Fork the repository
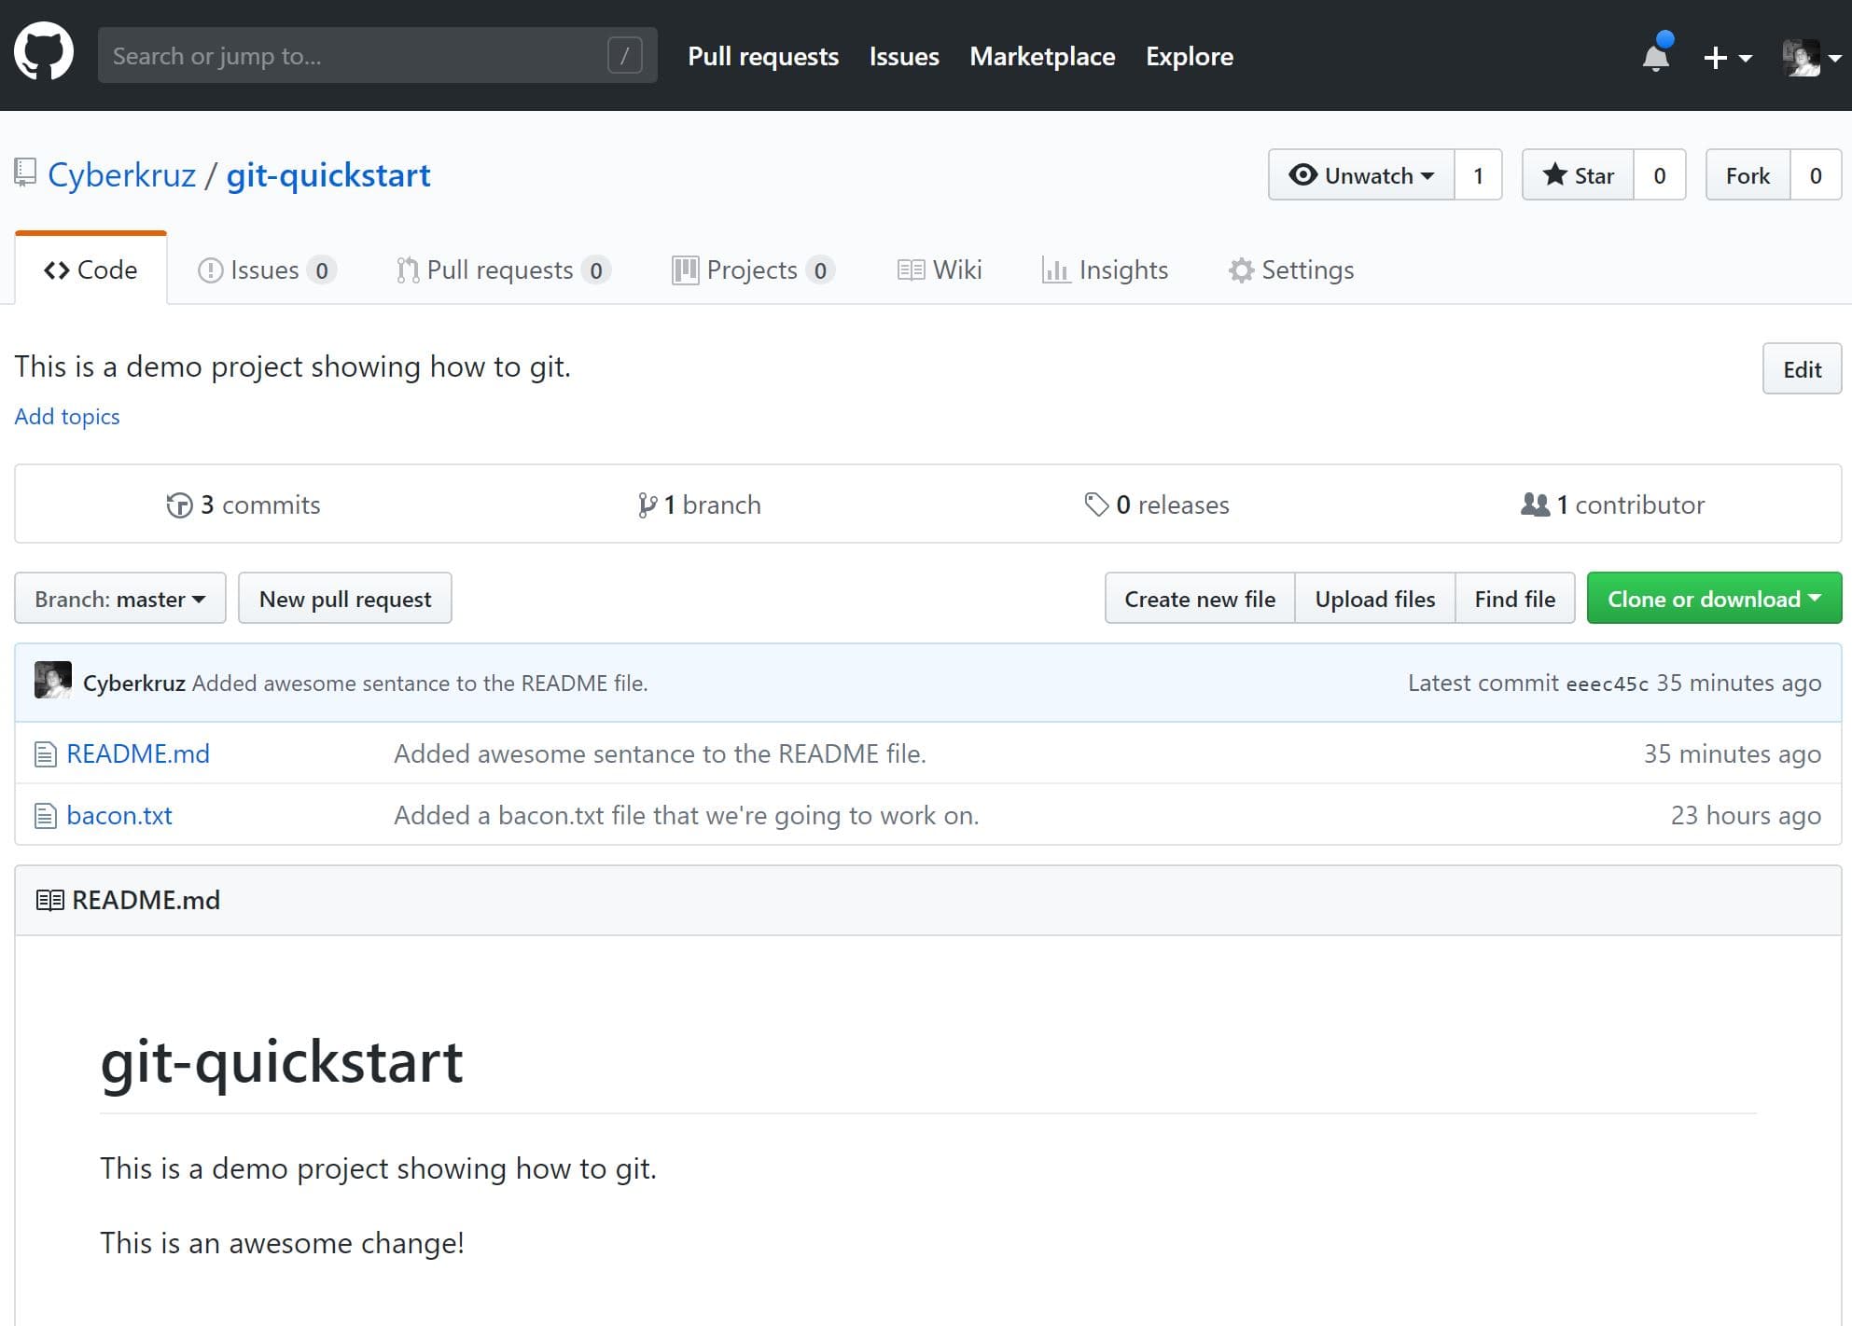 click(1748, 174)
